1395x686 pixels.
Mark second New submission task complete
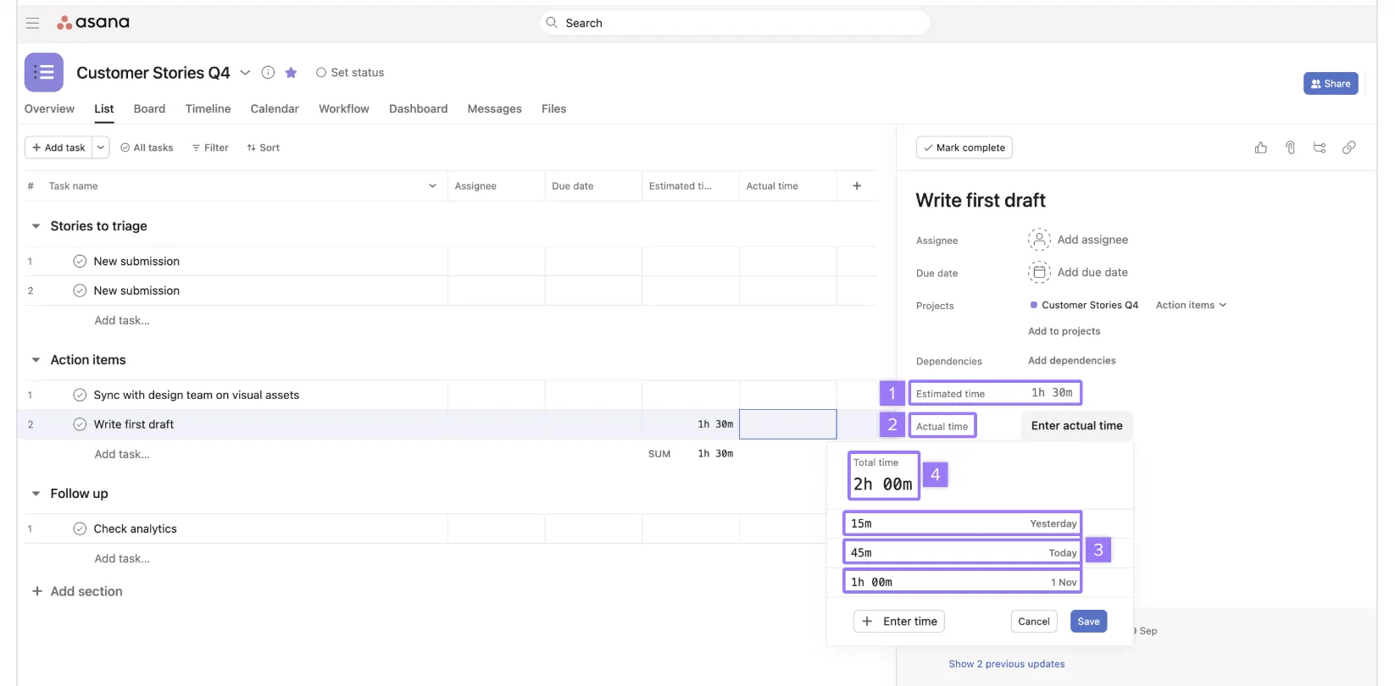pos(80,290)
